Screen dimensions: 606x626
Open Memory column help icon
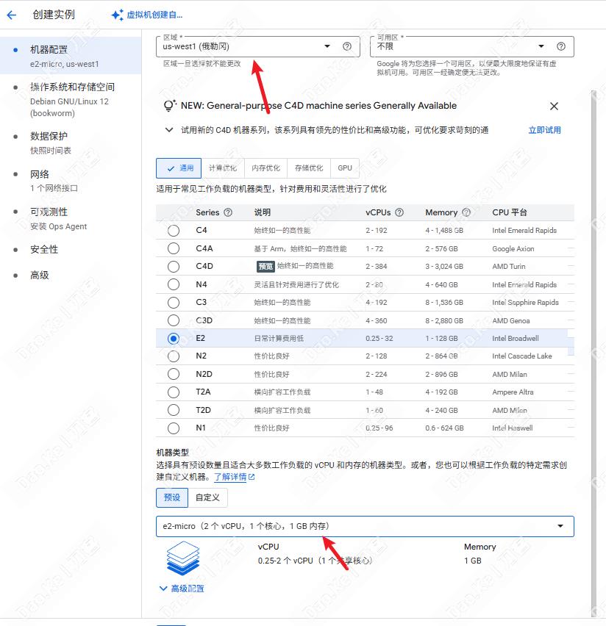466,212
